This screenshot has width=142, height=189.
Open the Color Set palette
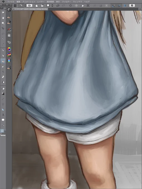[9, 55]
